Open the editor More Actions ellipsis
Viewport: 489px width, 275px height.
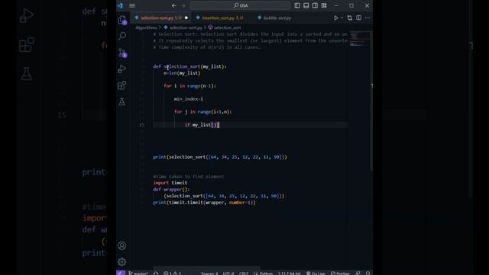368,18
